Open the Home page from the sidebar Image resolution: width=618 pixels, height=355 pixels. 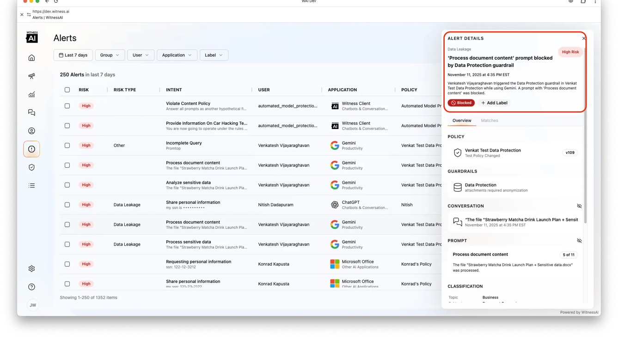point(31,58)
